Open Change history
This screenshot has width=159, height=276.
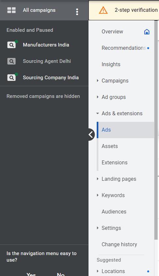click(119, 244)
